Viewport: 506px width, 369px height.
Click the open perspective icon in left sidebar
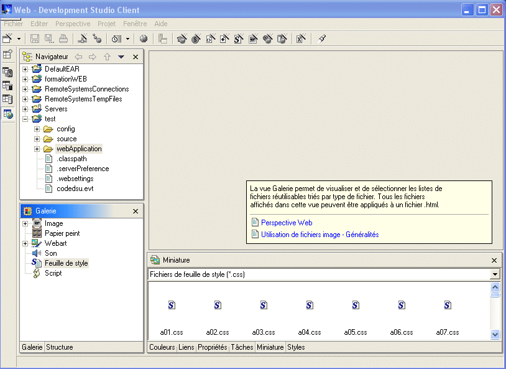click(7, 54)
